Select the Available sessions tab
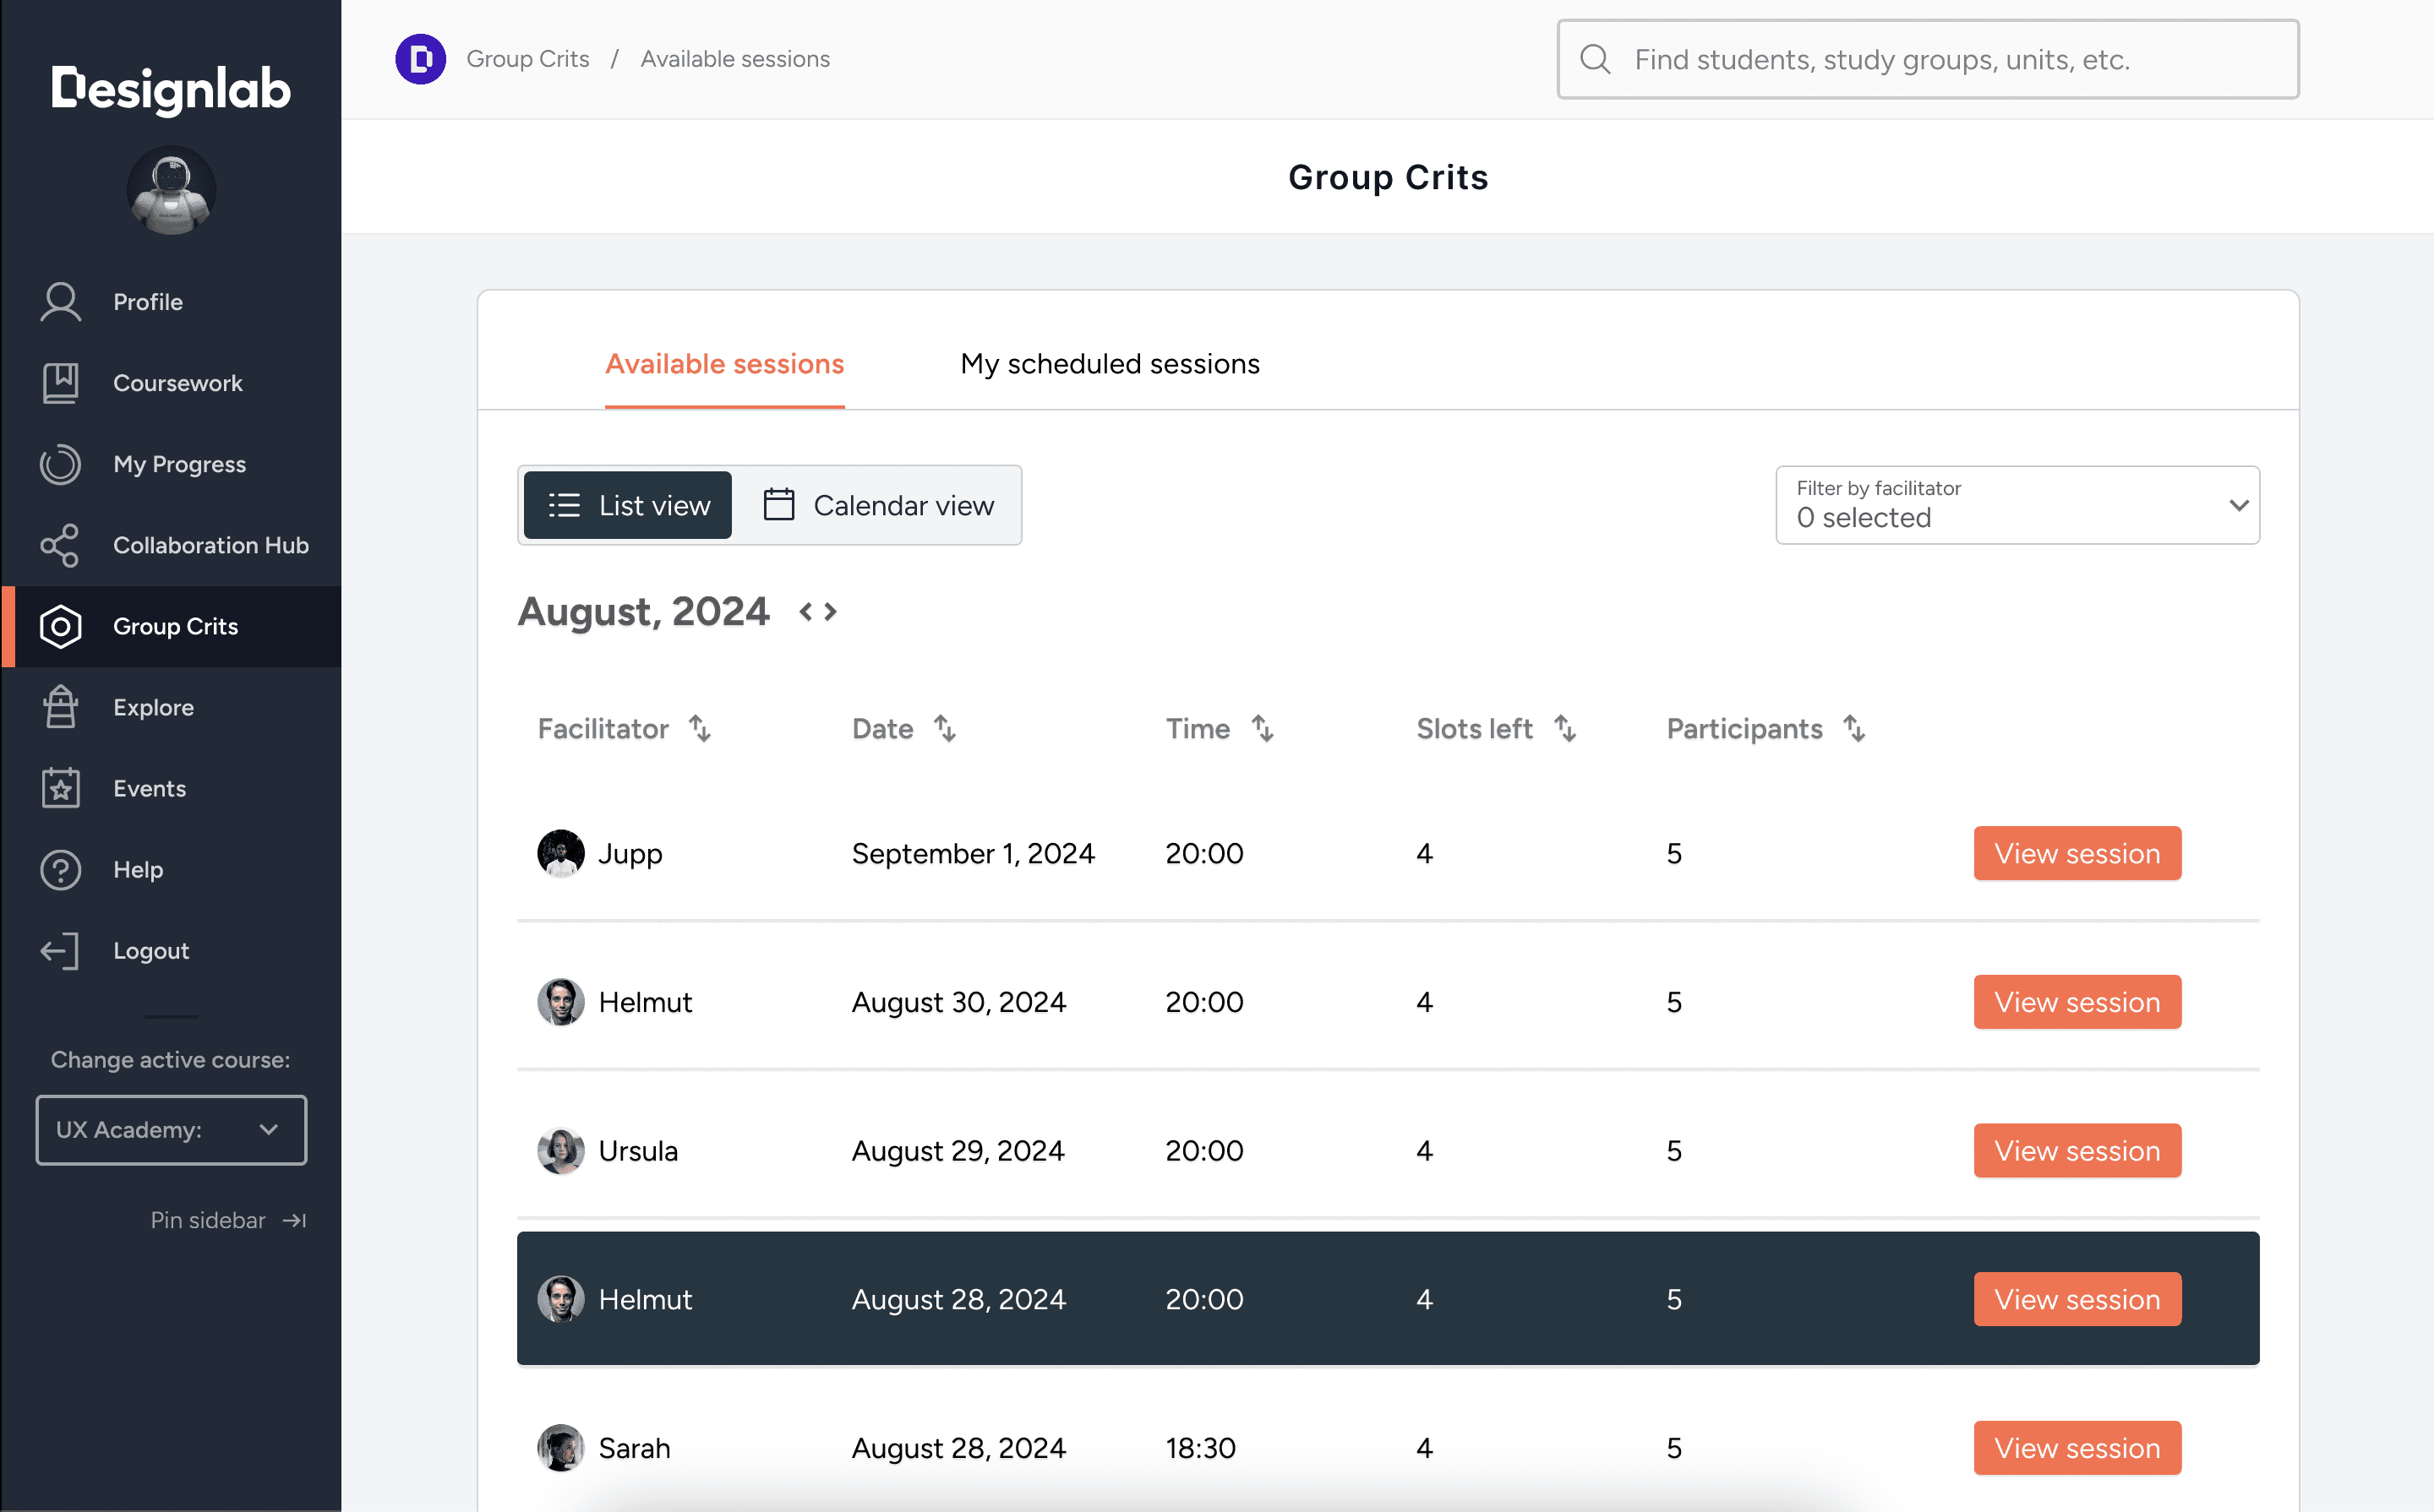Screen dimensions: 2434x1512 pos(724,364)
